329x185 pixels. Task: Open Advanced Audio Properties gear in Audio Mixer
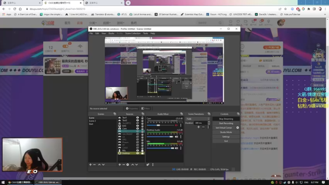148,165
